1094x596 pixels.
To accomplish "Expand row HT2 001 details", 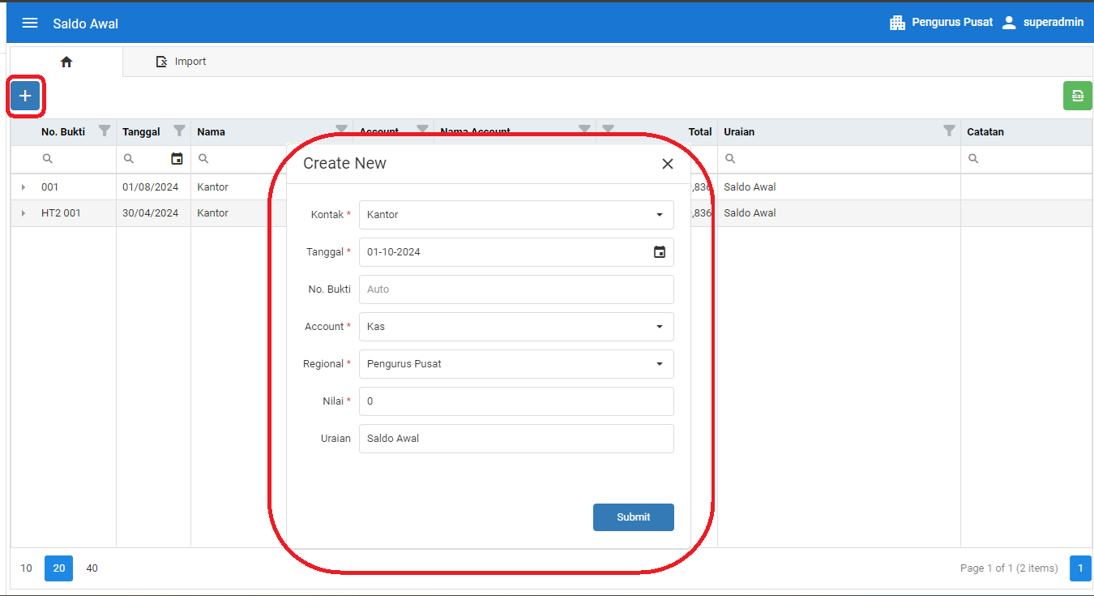I will point(24,213).
